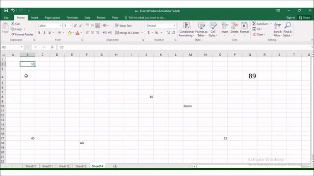
Task: Switch to the Data tab
Action: click(87, 18)
